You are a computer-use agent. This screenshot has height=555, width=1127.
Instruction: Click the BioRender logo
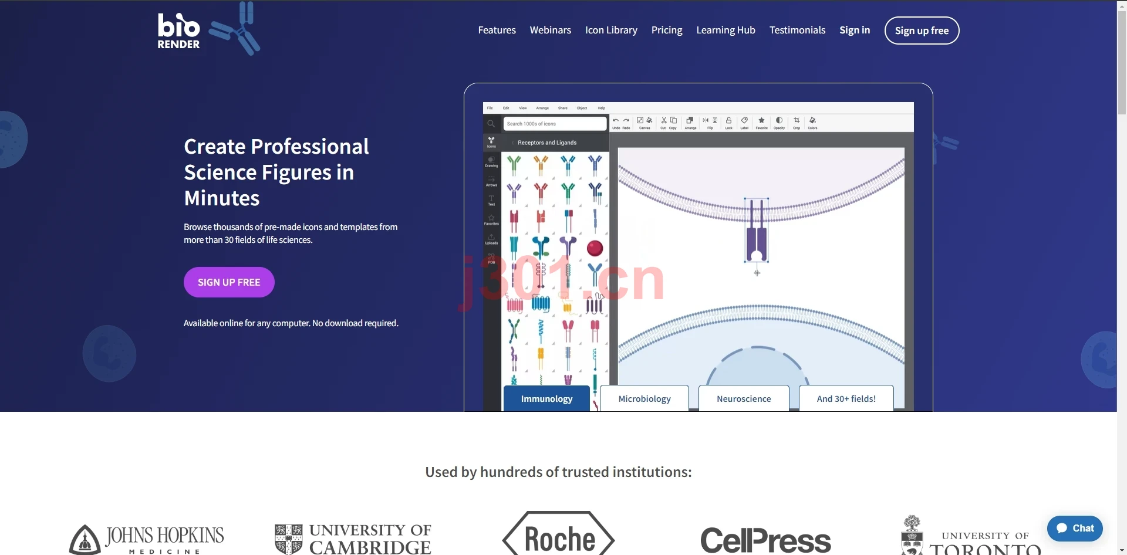[x=179, y=31]
